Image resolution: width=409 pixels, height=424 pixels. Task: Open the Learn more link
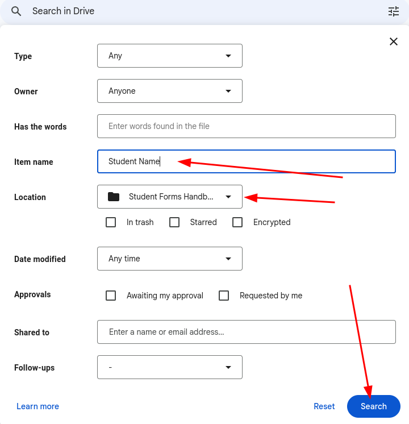click(38, 406)
